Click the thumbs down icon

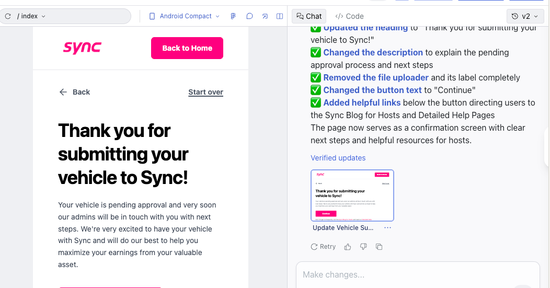click(363, 247)
